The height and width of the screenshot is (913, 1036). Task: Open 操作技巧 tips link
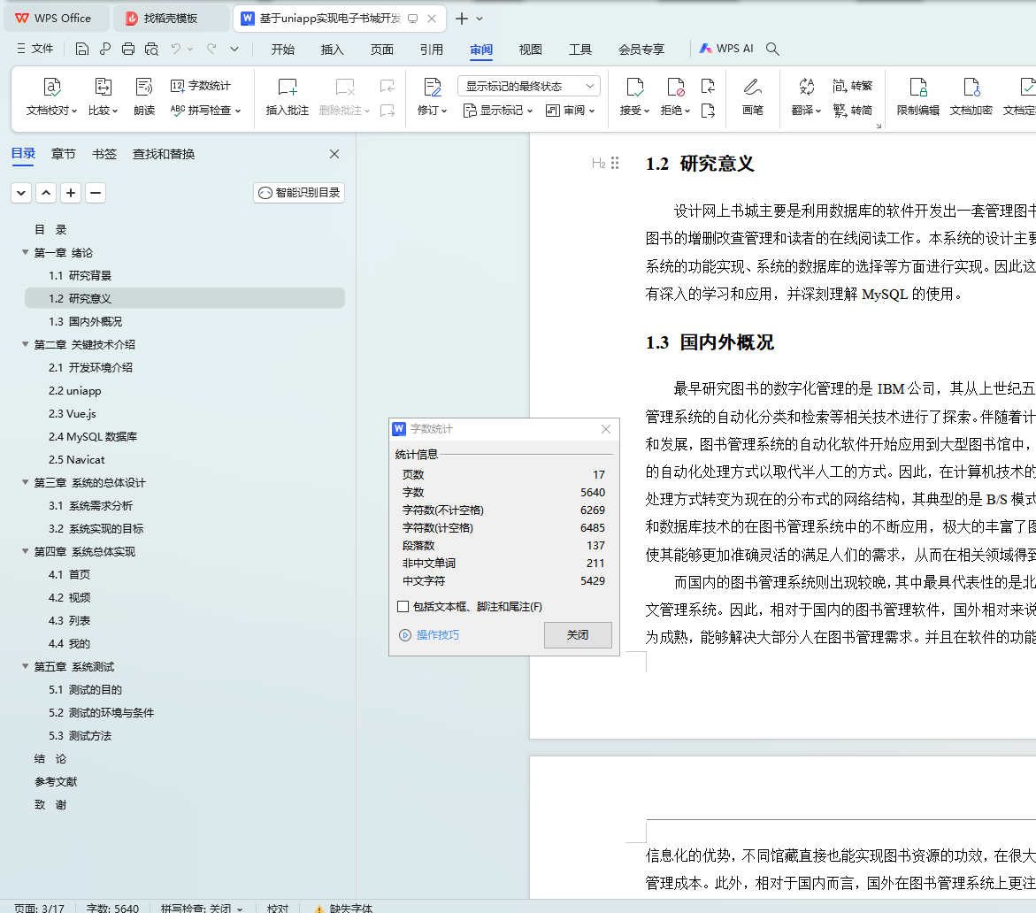tap(429, 635)
